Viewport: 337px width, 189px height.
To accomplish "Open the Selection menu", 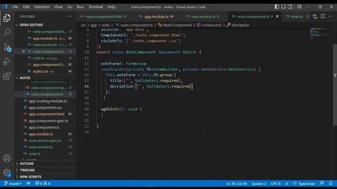I will (42, 7).
